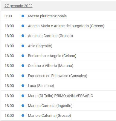Click the blue dot beside Mario e Caterina
The height and width of the screenshot is (121, 116).
[x=23, y=116]
